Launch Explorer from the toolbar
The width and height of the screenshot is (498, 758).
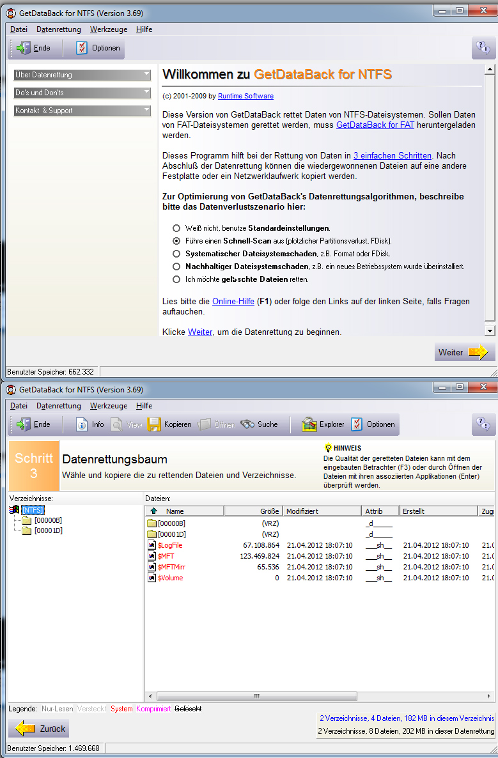coord(310,424)
